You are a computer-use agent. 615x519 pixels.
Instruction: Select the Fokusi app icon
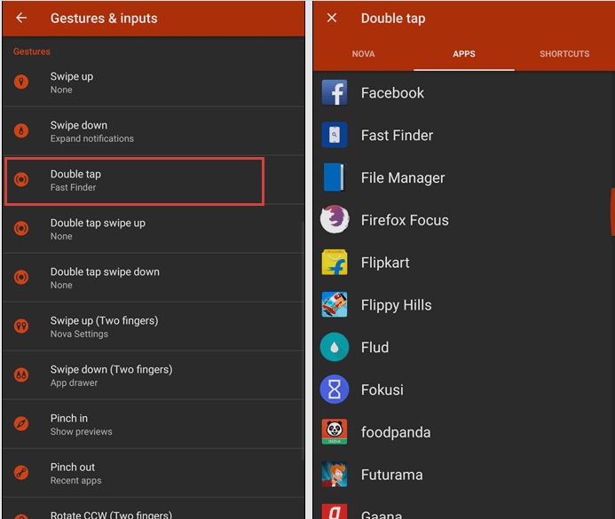(x=335, y=389)
